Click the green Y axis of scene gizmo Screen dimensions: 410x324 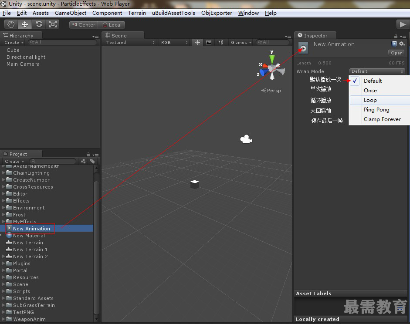point(272,59)
